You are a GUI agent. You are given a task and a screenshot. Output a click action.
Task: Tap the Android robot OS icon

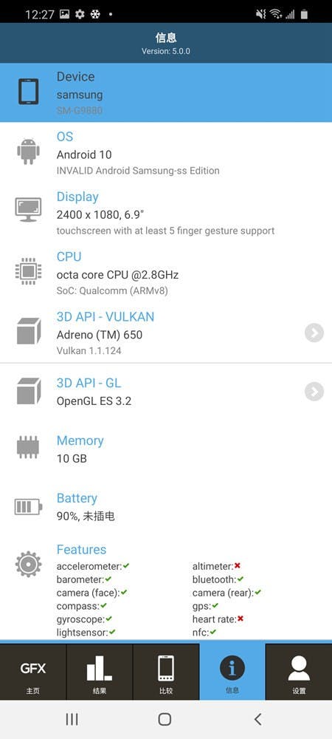28,151
